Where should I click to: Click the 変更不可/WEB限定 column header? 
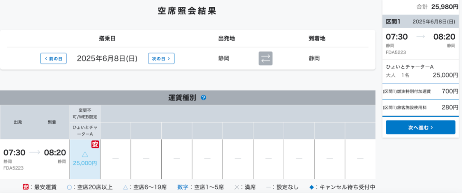click(85, 113)
